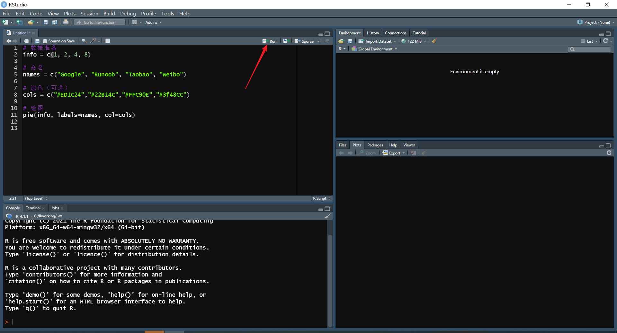Switch to the History tab

coord(372,33)
